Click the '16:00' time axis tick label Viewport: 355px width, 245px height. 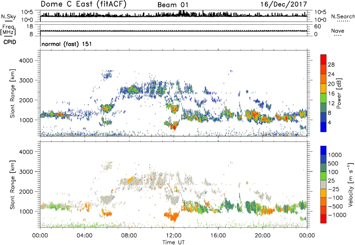(x=218, y=236)
